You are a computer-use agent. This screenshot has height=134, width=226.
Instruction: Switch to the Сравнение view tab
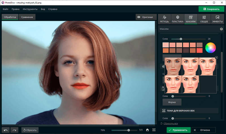click(27, 17)
